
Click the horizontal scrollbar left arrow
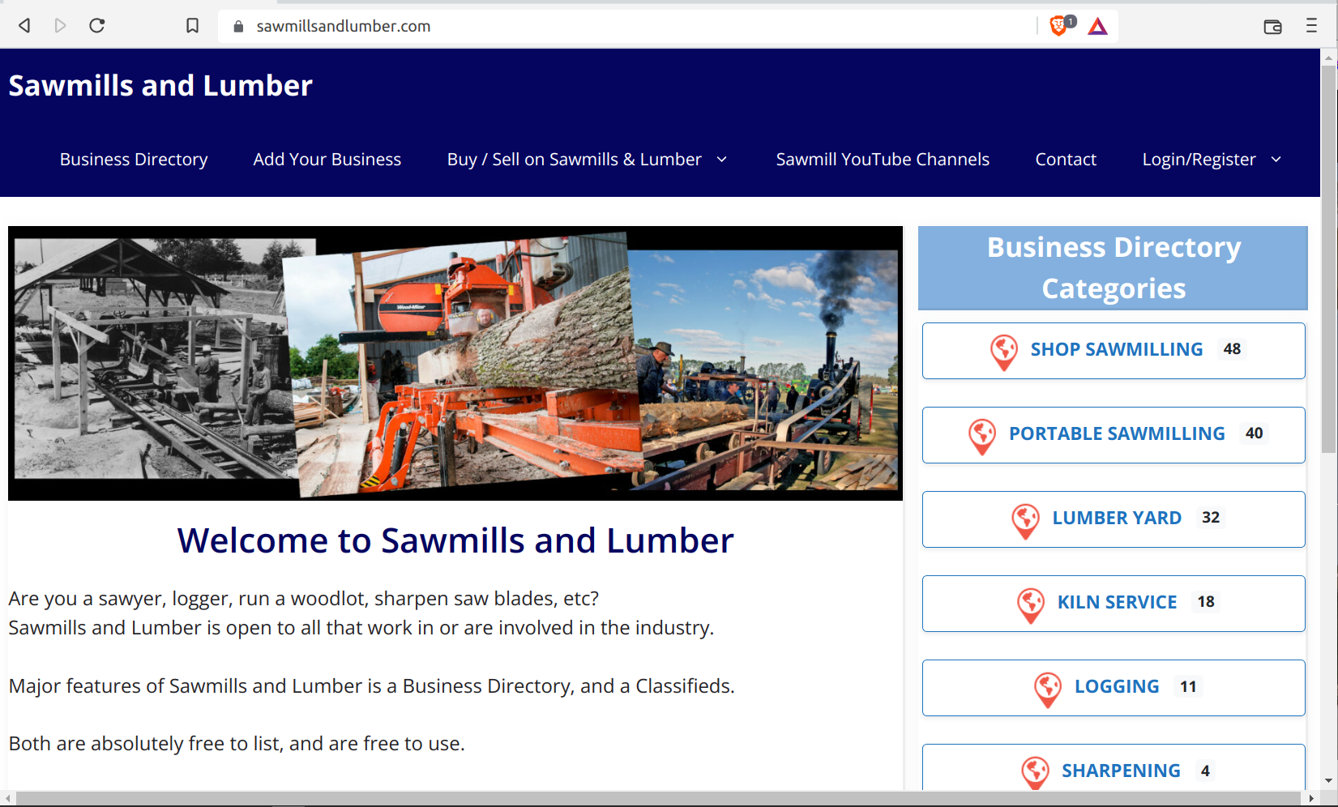pyautogui.click(x=8, y=799)
